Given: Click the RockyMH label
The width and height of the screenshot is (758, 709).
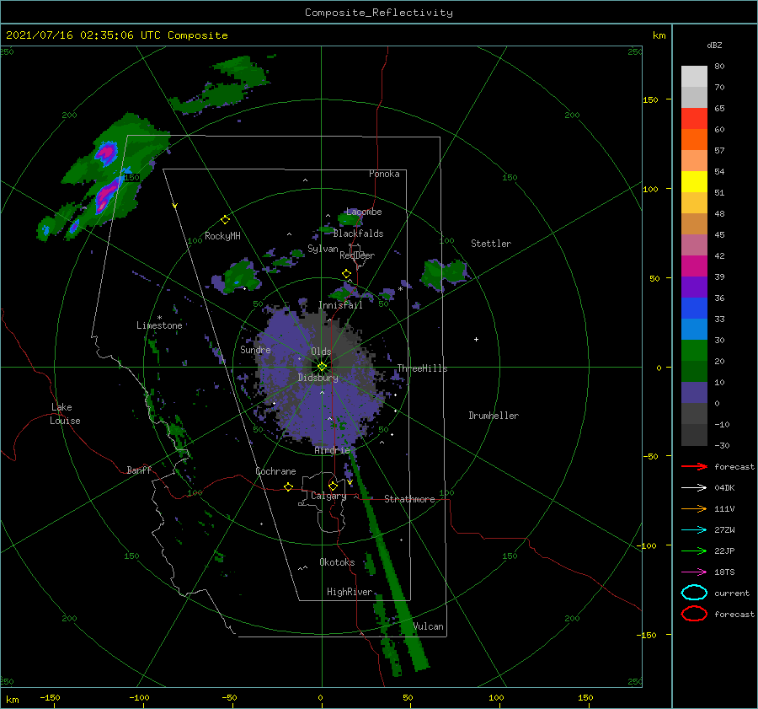Looking at the screenshot, I should tap(222, 236).
